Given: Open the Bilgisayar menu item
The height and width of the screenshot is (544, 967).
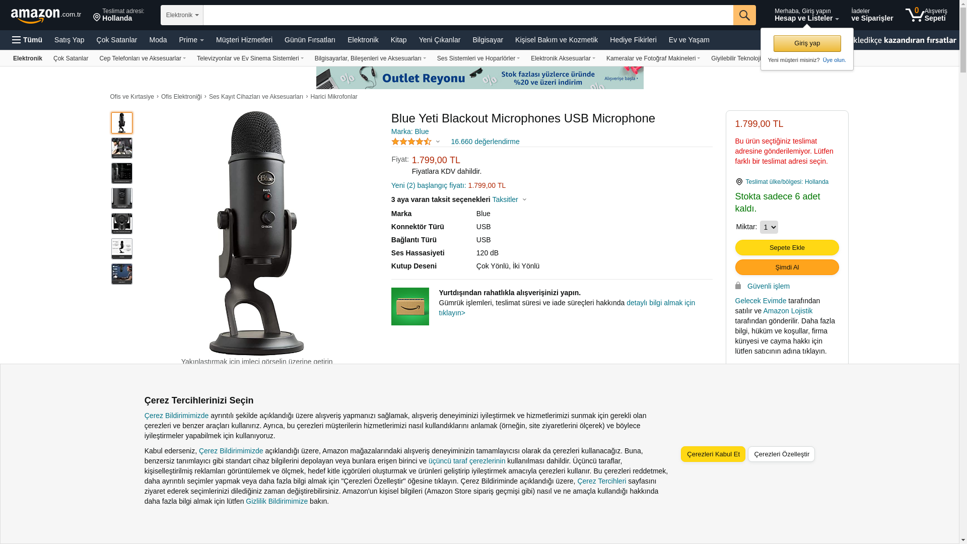Looking at the screenshot, I should (x=488, y=40).
